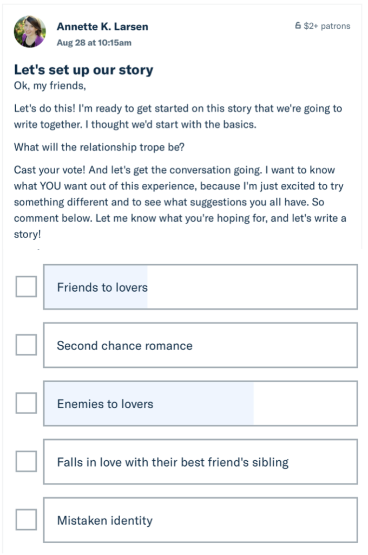This screenshot has height=555, width=368.
Task: Enable the Enemies to lovers checkbox
Action: pyautogui.click(x=26, y=403)
